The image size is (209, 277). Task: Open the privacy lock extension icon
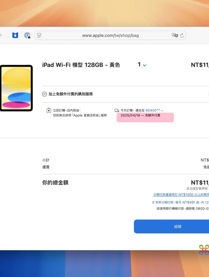[x=27, y=35]
